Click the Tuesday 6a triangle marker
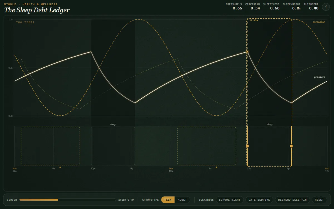The image size is (334, 209). (217, 167)
